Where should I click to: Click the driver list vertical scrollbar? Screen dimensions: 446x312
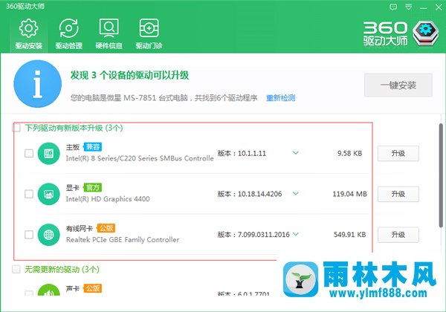pyautogui.click(x=441, y=175)
